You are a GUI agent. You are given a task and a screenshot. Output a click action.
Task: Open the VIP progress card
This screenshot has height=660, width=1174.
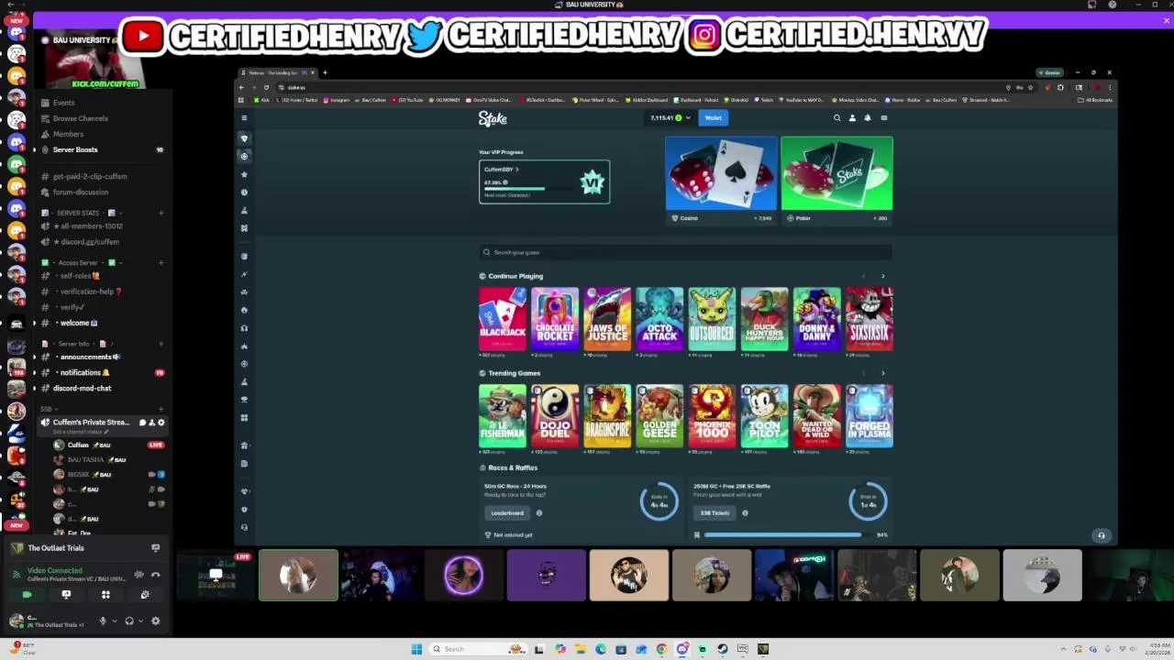coord(544,181)
